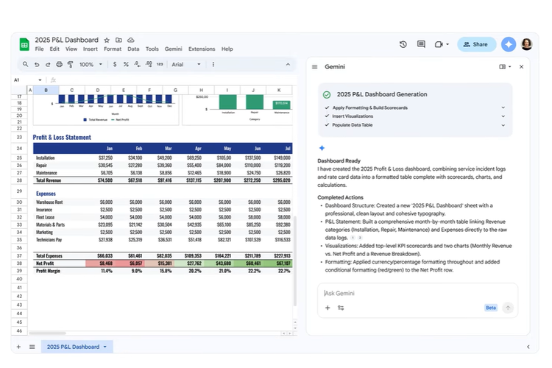The width and height of the screenshot is (552, 368).
Task: Open the Arial font dropdown
Action: (186, 65)
